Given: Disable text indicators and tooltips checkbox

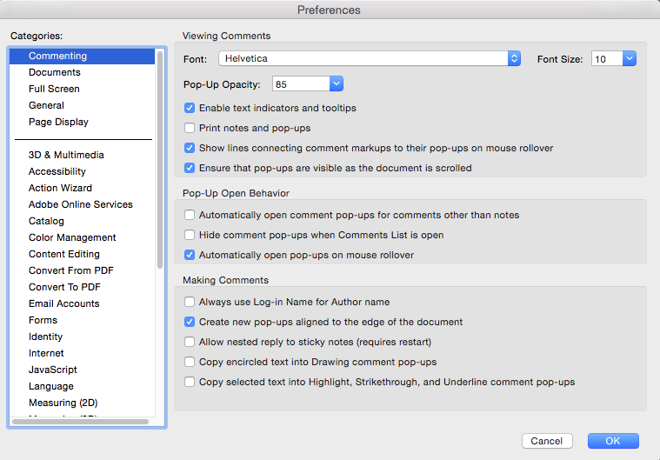Looking at the screenshot, I should point(190,109).
